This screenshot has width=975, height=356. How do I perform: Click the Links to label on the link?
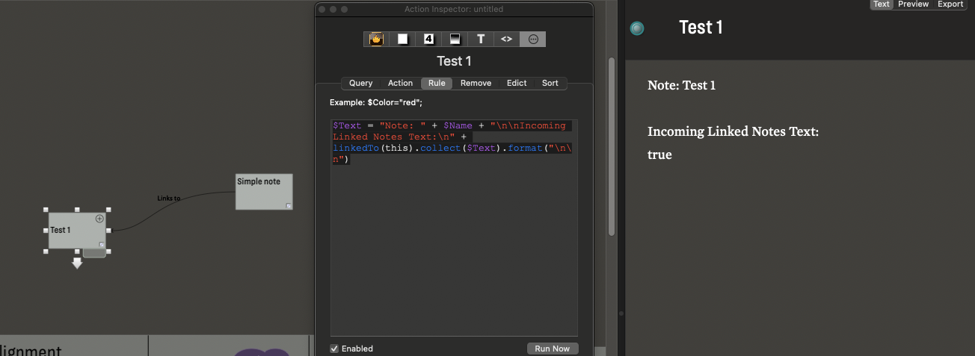(168, 199)
